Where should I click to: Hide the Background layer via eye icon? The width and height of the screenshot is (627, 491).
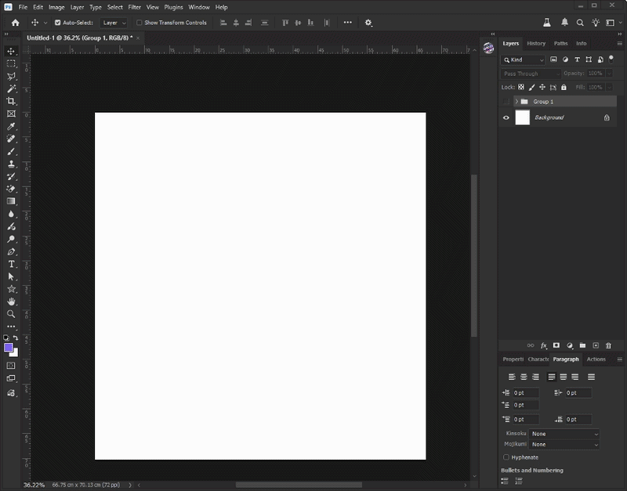506,118
